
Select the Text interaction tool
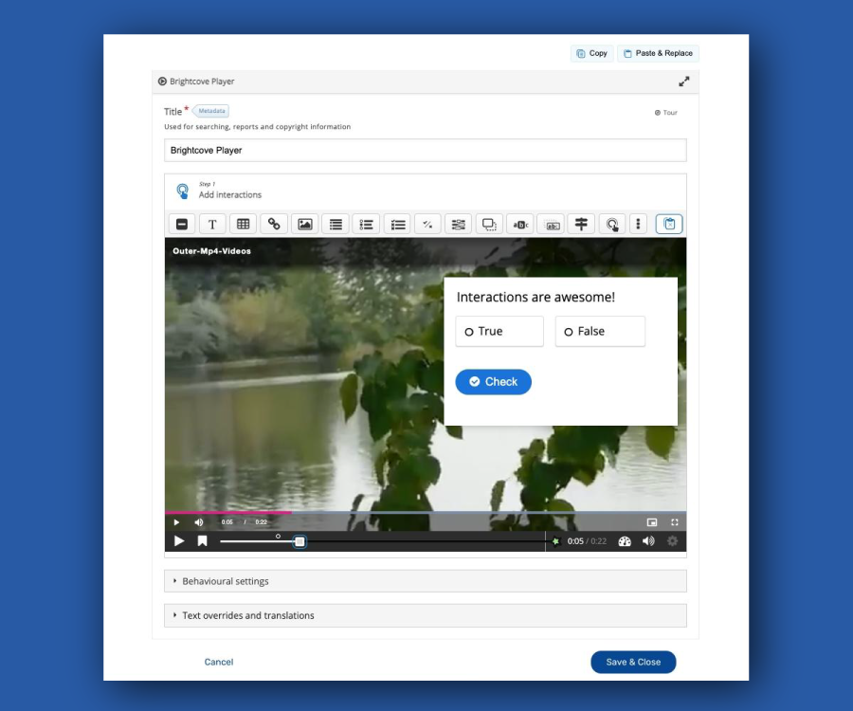coord(212,225)
